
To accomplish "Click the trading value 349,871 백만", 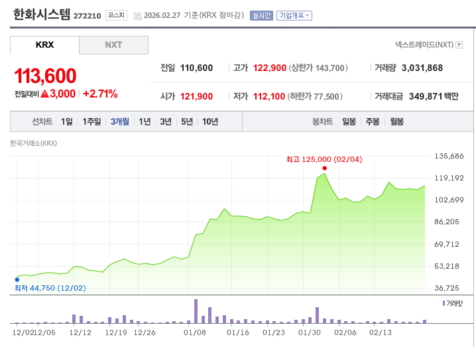I will coord(434,97).
